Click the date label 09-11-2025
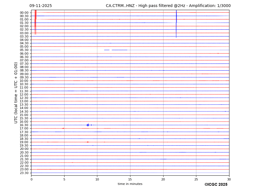This screenshot has height=195, width=260. tap(41, 6)
